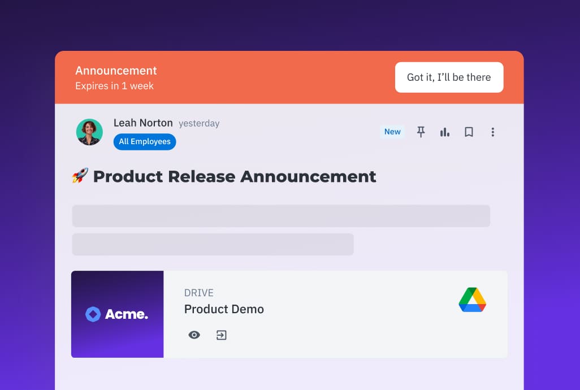
Task: Open the Acme thumbnail image
Action: pos(117,314)
